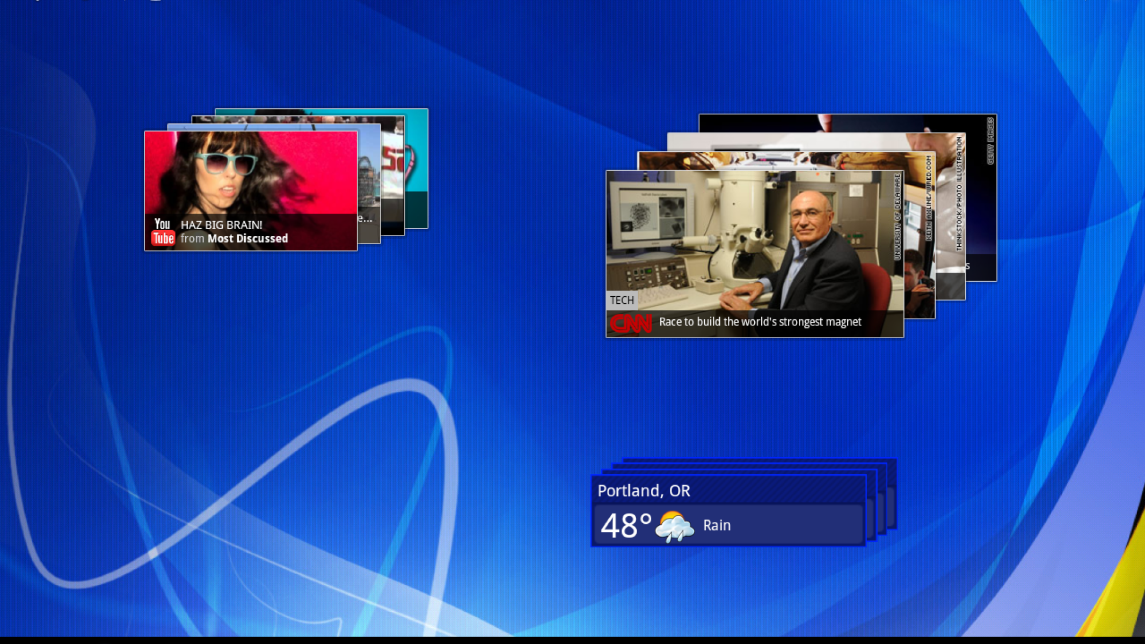Viewport: 1145px width, 644px height.
Task: Click the "Portland, OR" location header
Action: coord(644,491)
